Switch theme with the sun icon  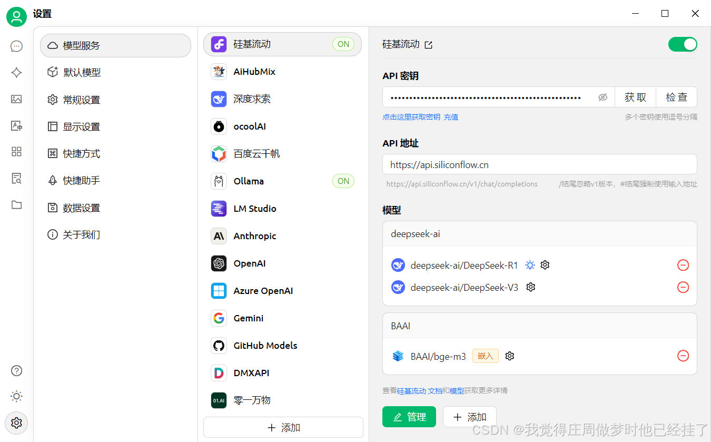[17, 396]
